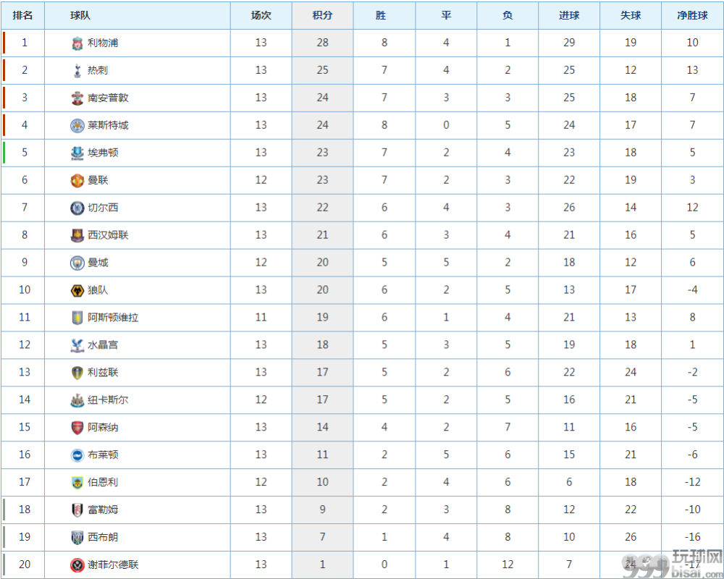
Task: Open the 南安普敦 team link
Action: click(108, 98)
